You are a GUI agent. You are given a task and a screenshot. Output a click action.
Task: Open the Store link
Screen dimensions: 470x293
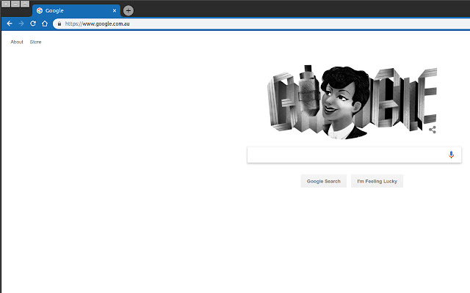click(35, 42)
